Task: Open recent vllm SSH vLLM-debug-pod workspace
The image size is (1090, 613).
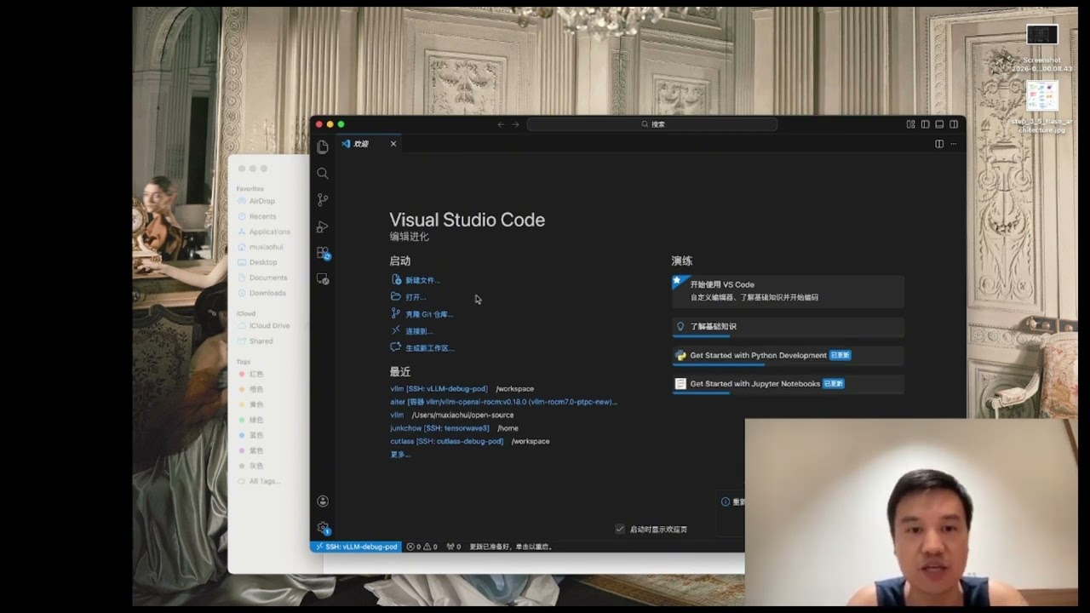Action: pos(439,389)
